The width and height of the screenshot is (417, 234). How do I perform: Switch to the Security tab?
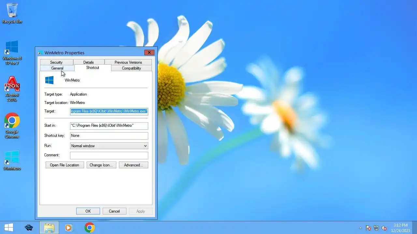[56, 62]
